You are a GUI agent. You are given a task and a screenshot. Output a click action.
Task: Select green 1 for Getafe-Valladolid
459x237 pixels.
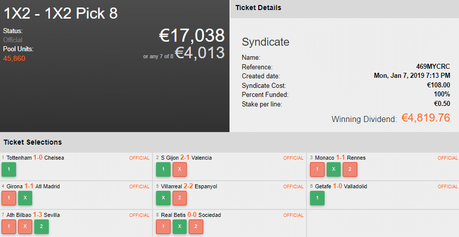(317, 198)
